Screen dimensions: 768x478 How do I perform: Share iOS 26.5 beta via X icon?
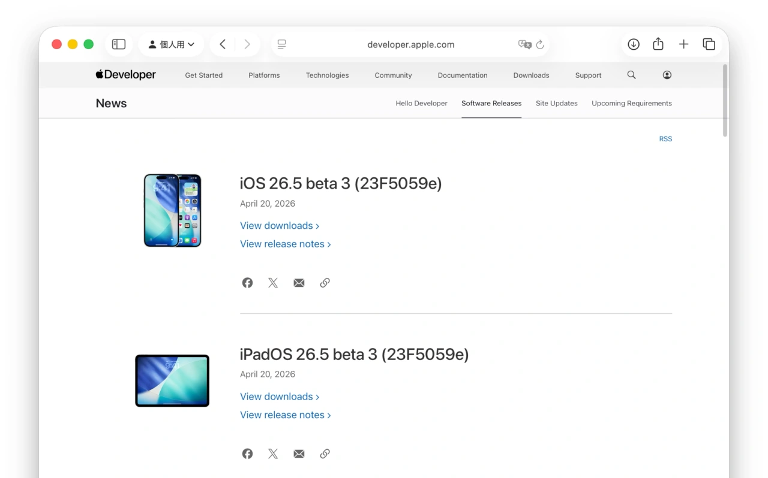(x=273, y=282)
